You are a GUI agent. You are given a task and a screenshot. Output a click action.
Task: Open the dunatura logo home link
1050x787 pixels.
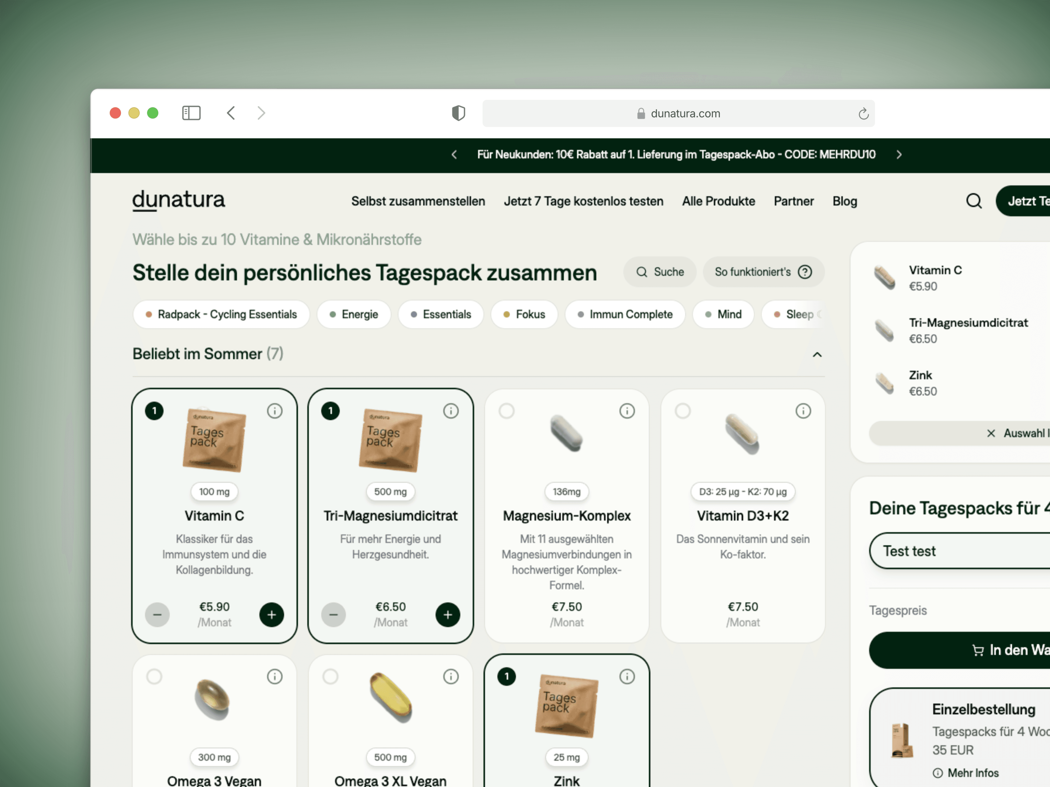coord(179,200)
